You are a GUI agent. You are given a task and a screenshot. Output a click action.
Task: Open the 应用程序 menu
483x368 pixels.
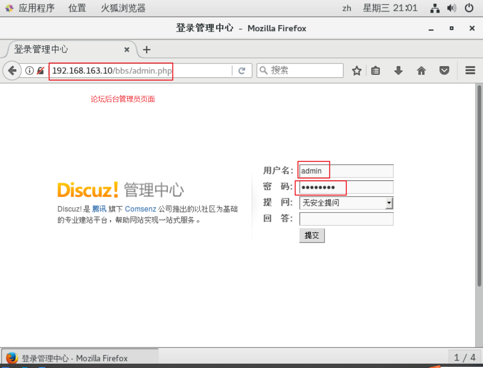36,8
